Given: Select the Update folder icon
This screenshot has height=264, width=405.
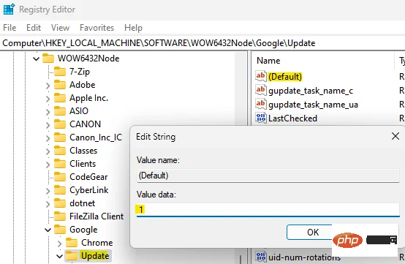Looking at the screenshot, I should click(x=72, y=256).
